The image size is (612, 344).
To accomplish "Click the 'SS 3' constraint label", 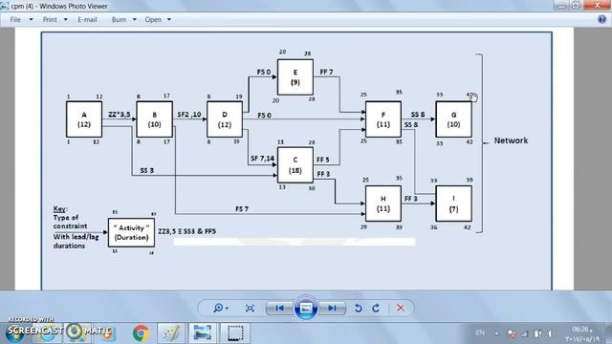I will (x=146, y=170).
